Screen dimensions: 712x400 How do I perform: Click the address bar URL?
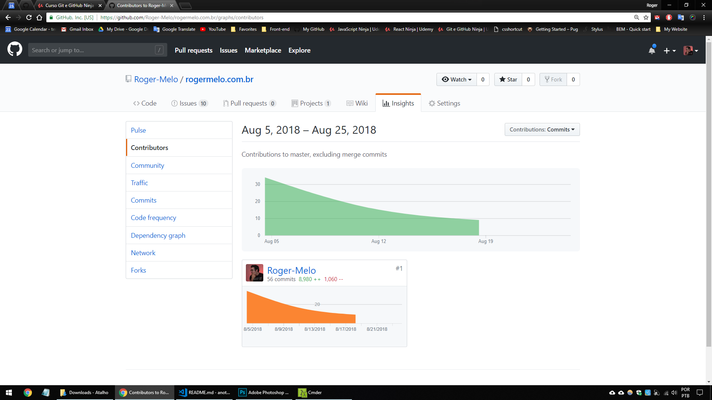point(182,17)
